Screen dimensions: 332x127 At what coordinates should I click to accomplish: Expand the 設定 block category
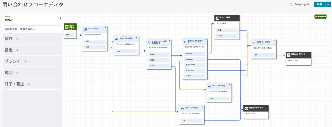pyautogui.click(x=32, y=50)
